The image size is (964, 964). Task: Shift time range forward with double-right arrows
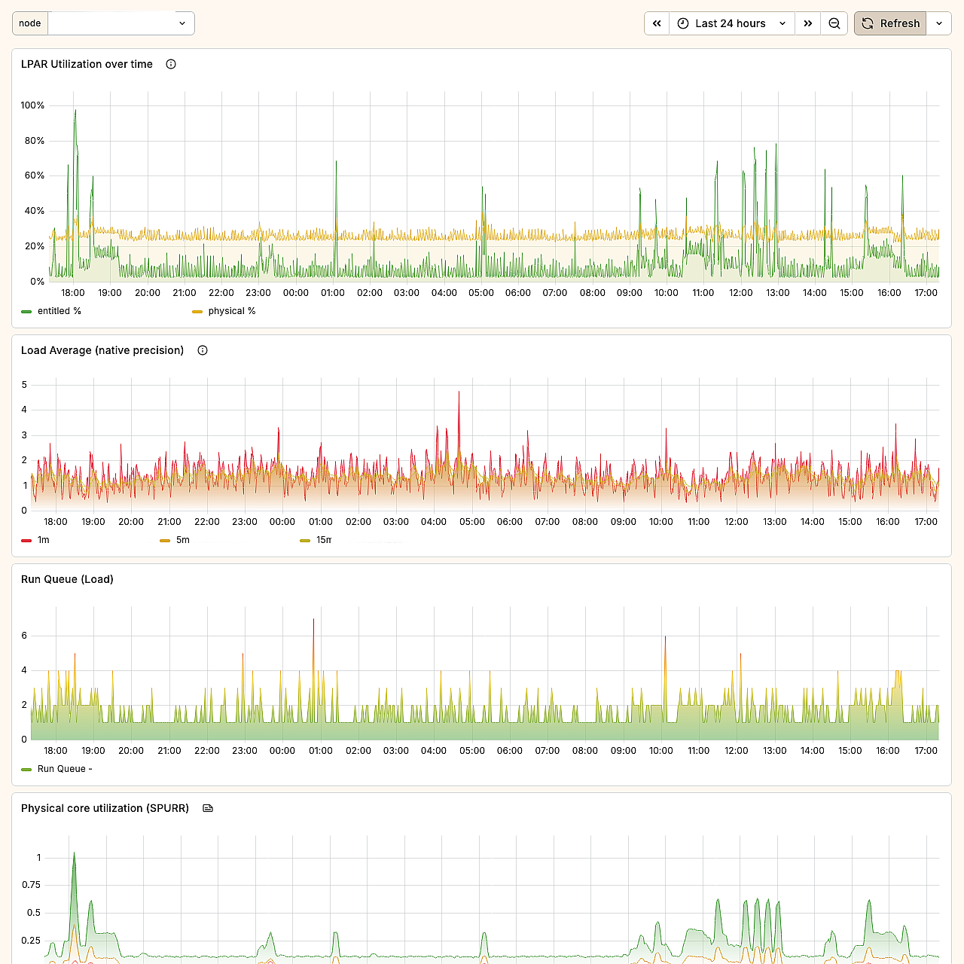tap(807, 23)
